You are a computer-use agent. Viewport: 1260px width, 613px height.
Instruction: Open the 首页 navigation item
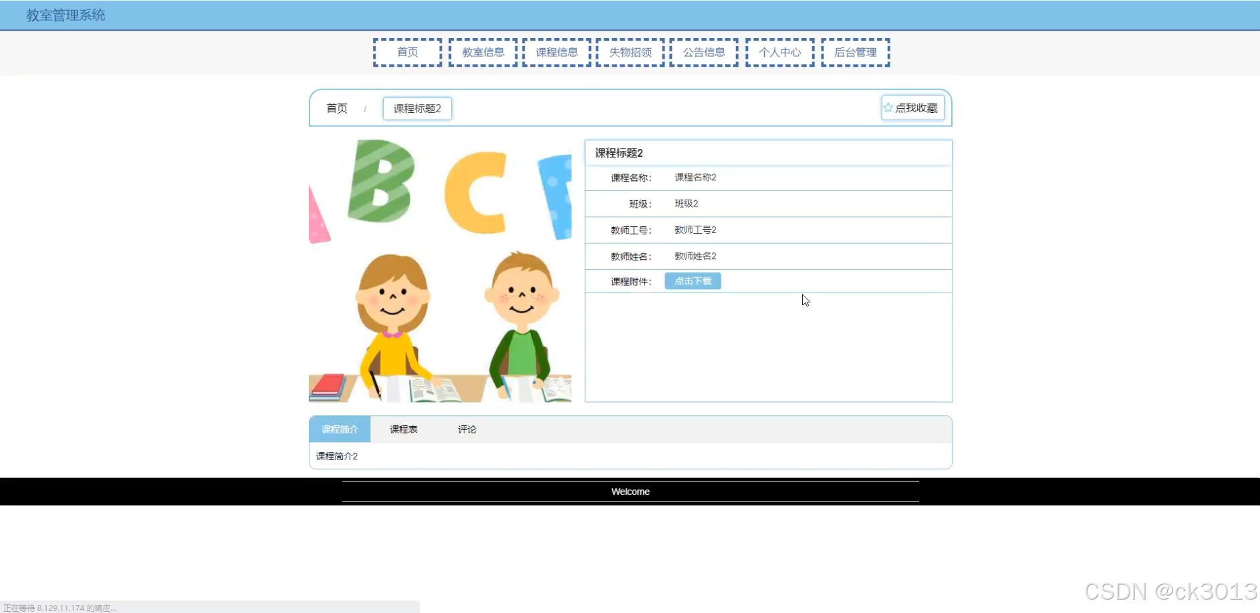[x=407, y=52]
